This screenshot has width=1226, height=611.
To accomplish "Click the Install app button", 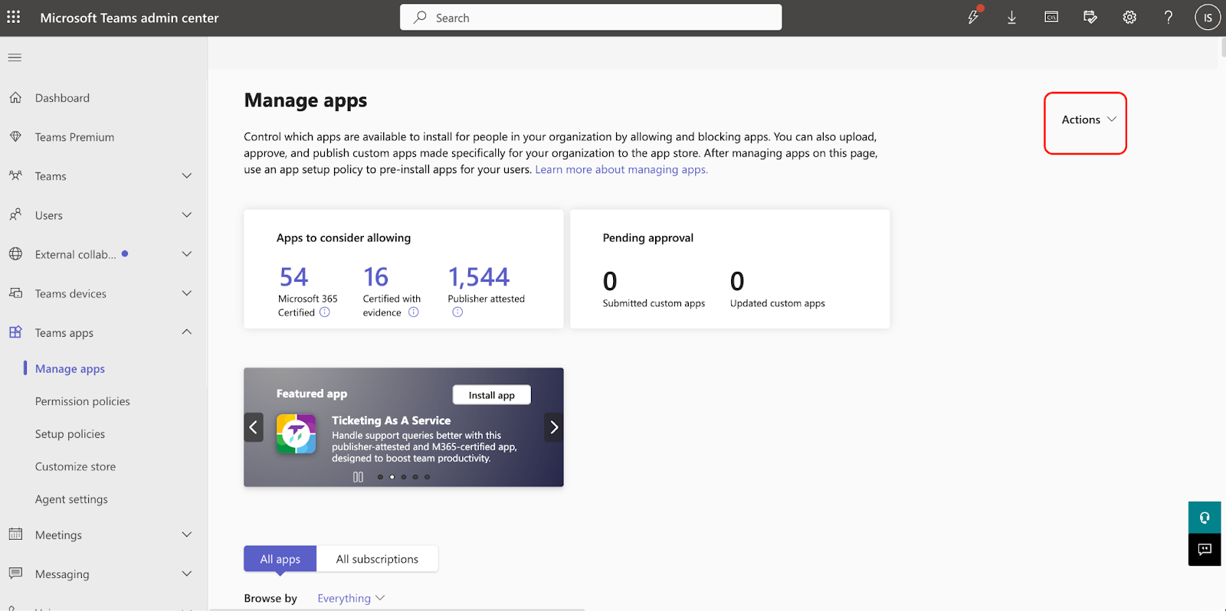I will [x=491, y=395].
